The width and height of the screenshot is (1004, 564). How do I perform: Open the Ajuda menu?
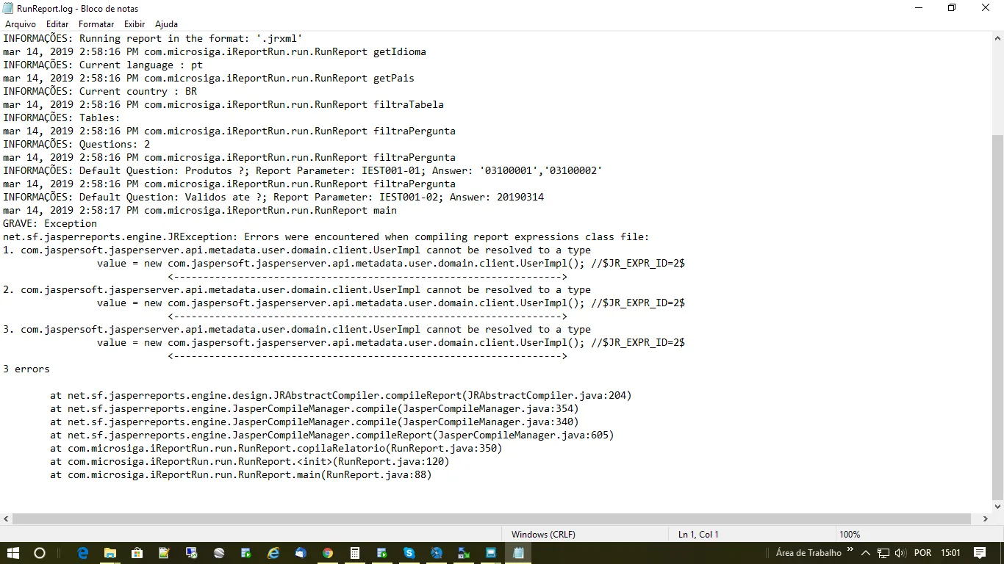(166, 24)
